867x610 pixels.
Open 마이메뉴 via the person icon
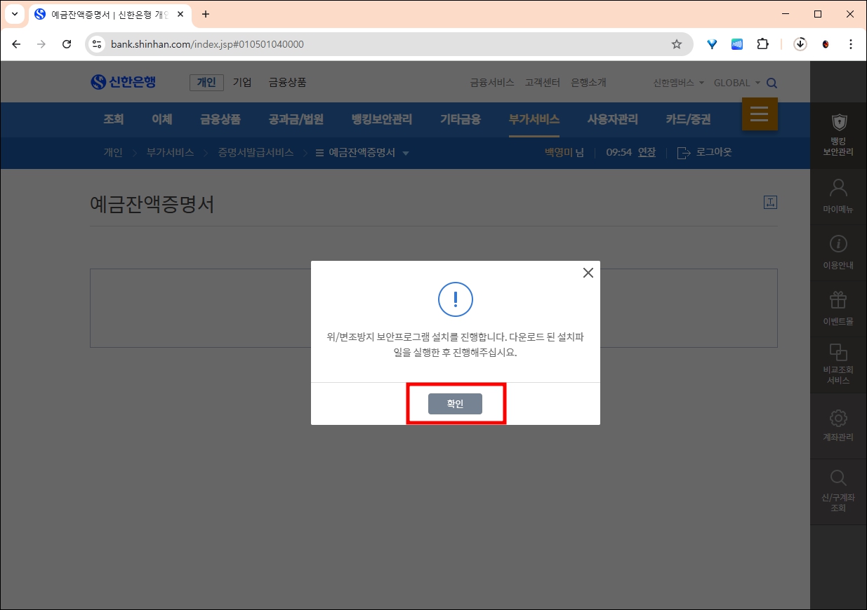[x=838, y=187]
